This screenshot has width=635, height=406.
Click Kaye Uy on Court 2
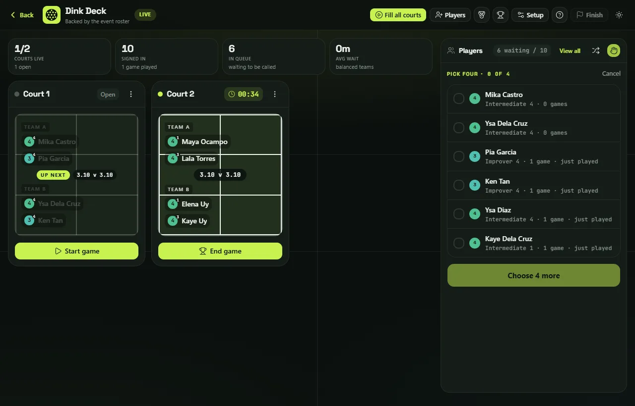pyautogui.click(x=188, y=221)
